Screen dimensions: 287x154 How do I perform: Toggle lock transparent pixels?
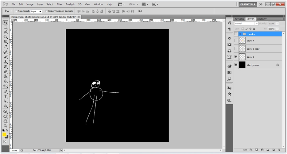tap(243, 29)
